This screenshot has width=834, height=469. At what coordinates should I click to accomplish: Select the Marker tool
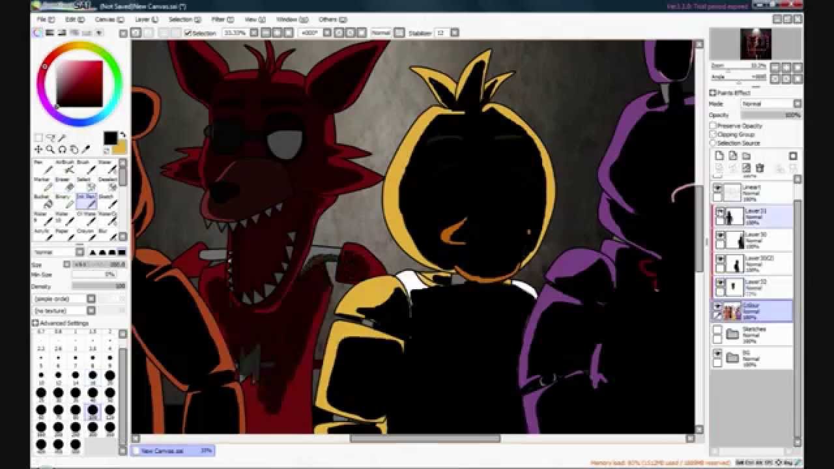[x=42, y=184]
